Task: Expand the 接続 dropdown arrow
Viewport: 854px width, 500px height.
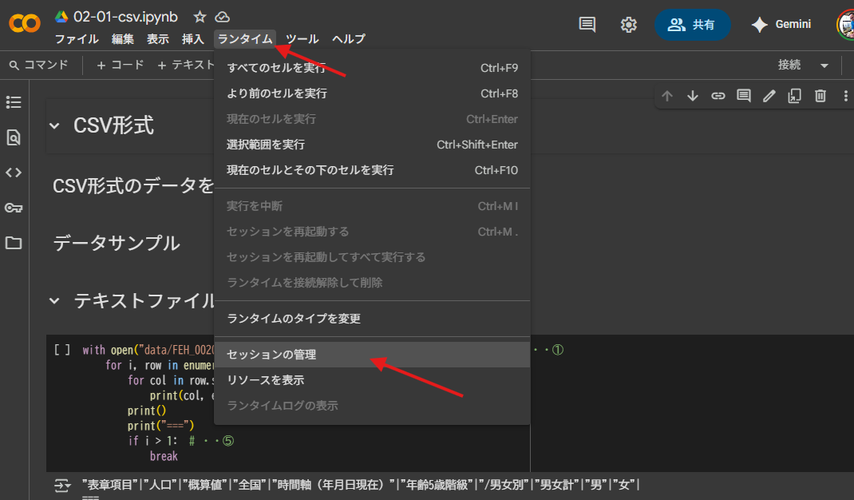Action: (x=824, y=65)
